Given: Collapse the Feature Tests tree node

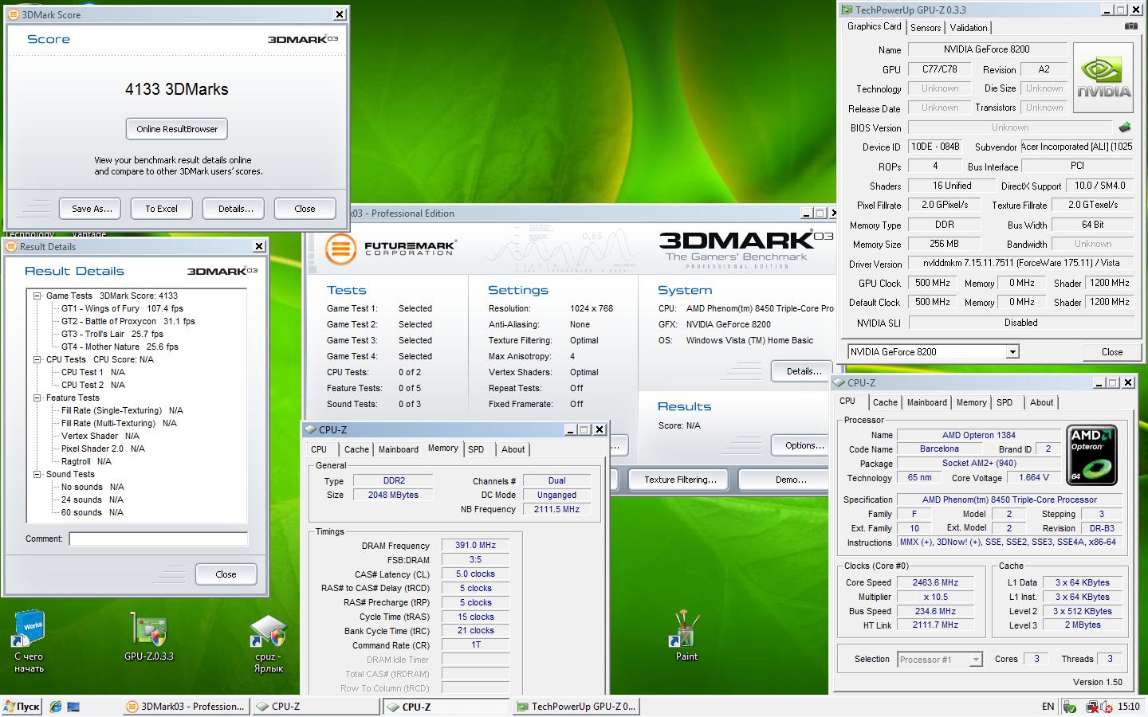Looking at the screenshot, I should pos(37,398).
